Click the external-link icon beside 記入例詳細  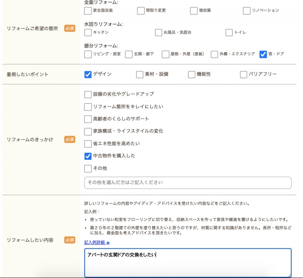[108, 243]
